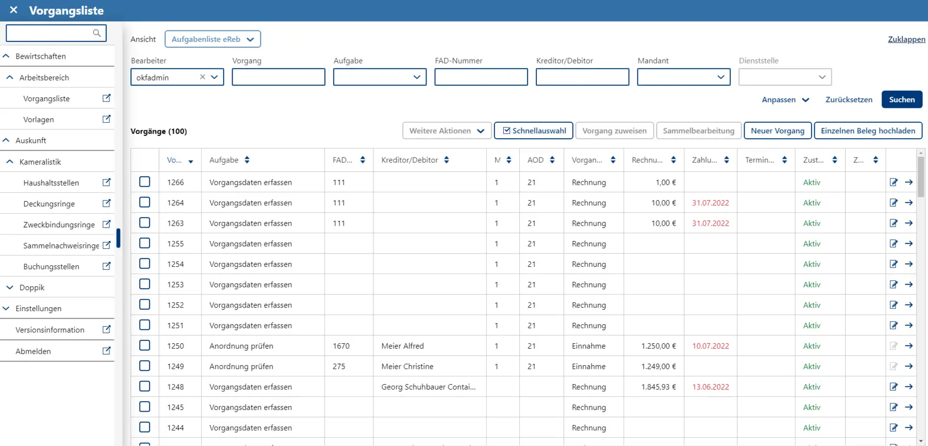Clear the okfadmin Bearbeiter selection
The image size is (928, 446).
pyautogui.click(x=202, y=77)
